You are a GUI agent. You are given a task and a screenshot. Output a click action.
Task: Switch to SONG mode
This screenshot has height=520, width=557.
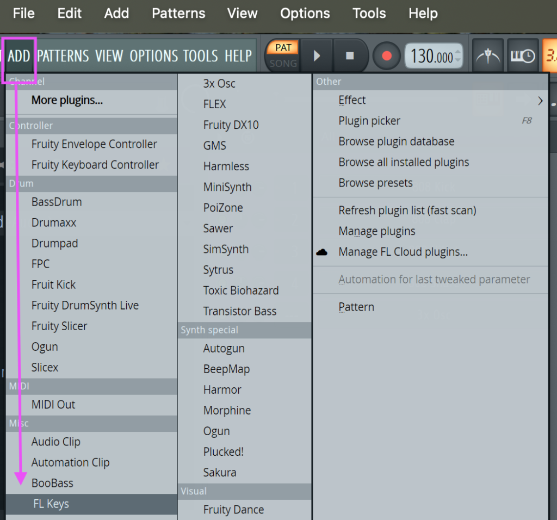pos(283,64)
